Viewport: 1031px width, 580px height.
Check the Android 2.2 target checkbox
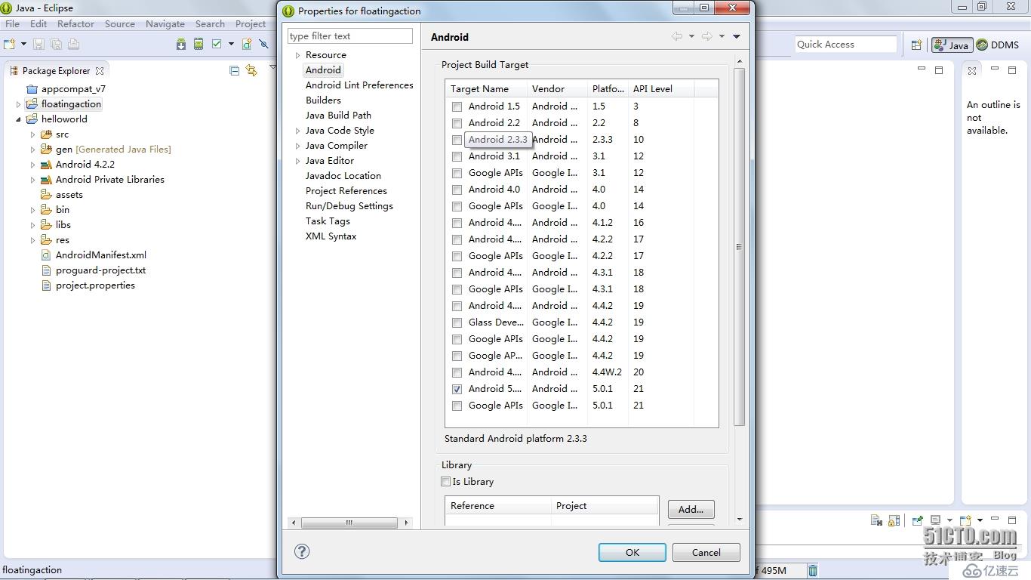pos(457,123)
